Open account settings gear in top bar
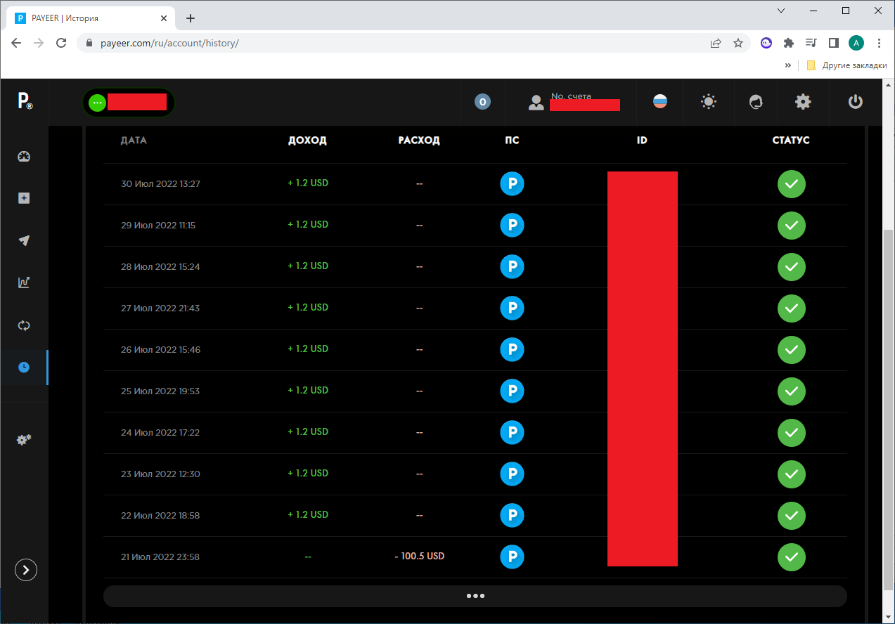 coord(803,102)
